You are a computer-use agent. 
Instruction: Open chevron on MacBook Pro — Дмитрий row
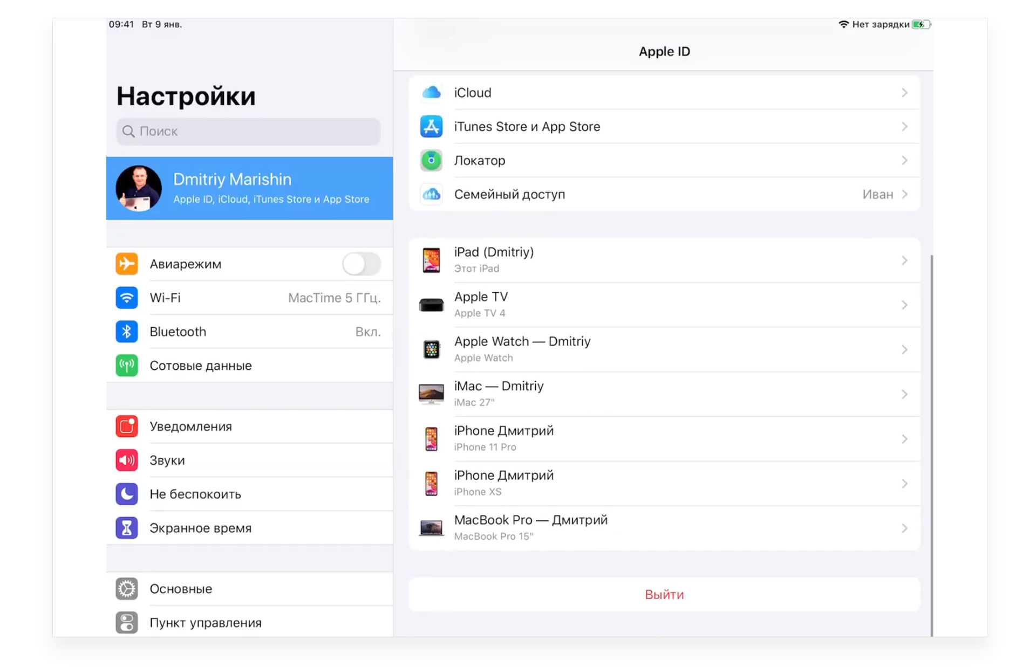coord(905,528)
